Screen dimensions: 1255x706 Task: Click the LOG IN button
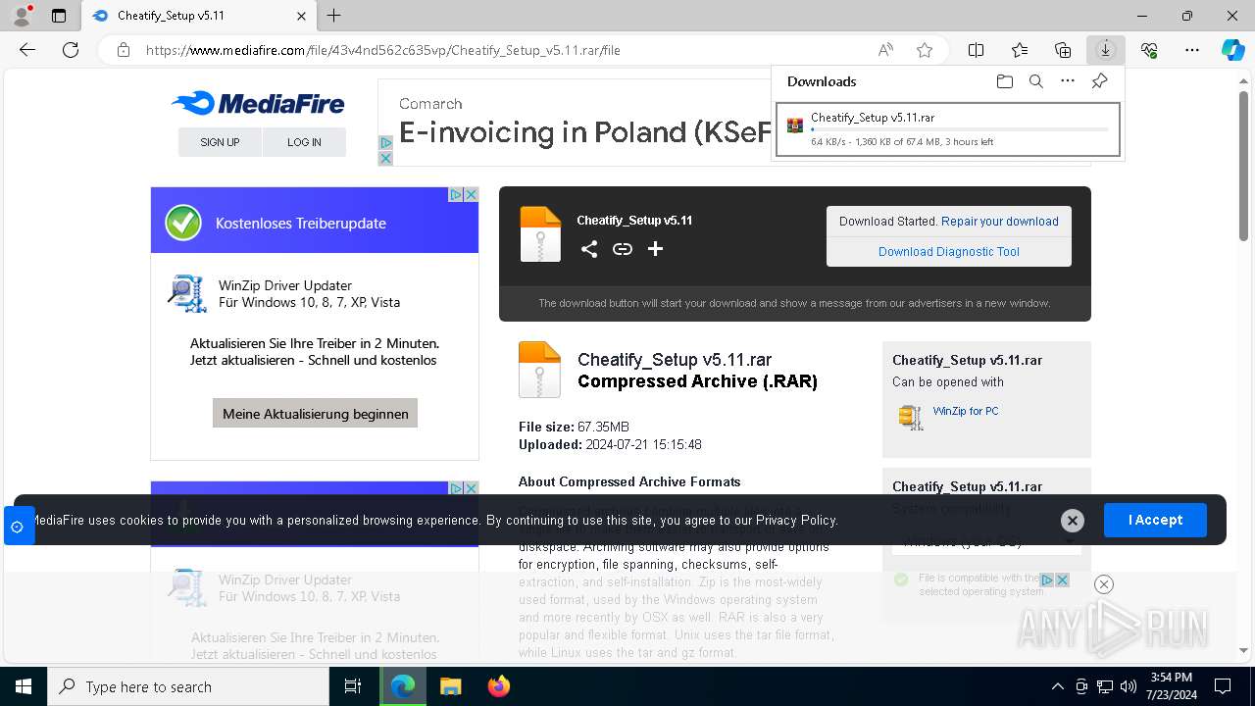304,142
